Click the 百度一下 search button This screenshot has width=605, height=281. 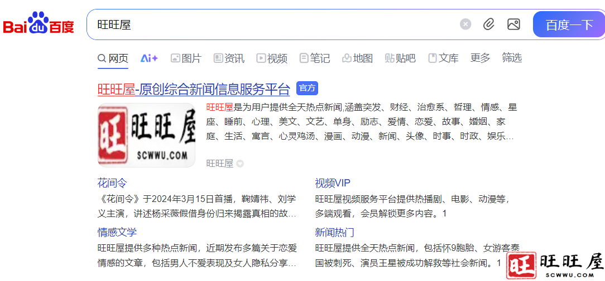pos(569,24)
